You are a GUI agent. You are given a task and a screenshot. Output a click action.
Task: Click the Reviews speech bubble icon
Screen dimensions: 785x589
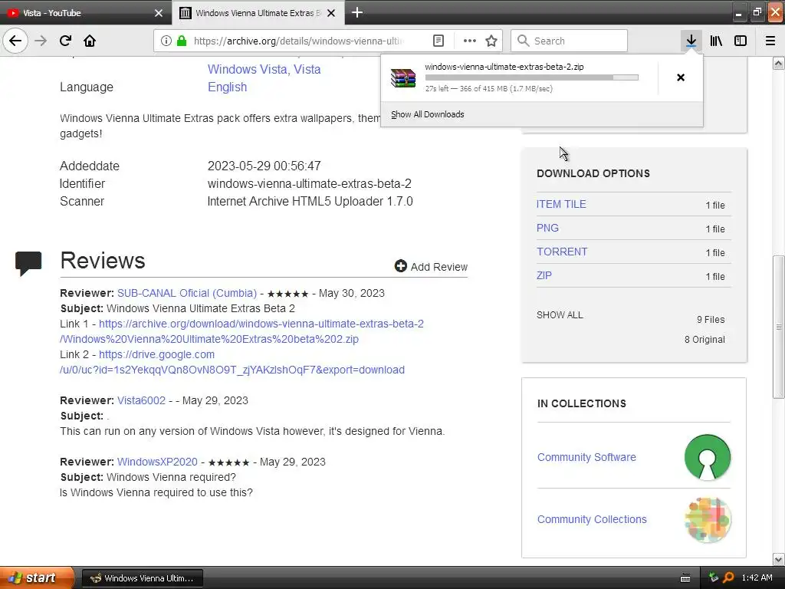[28, 263]
